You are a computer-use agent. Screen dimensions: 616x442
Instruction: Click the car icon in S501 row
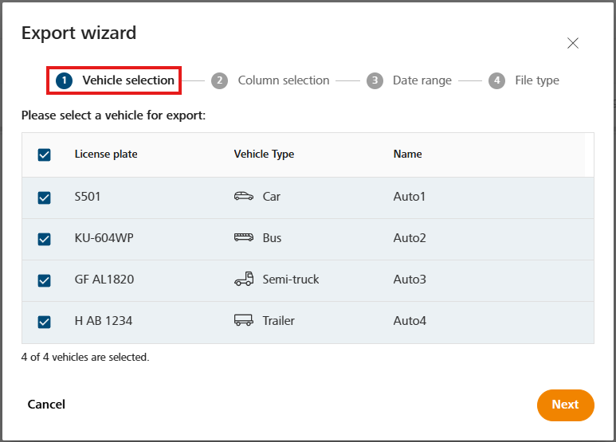[244, 196]
